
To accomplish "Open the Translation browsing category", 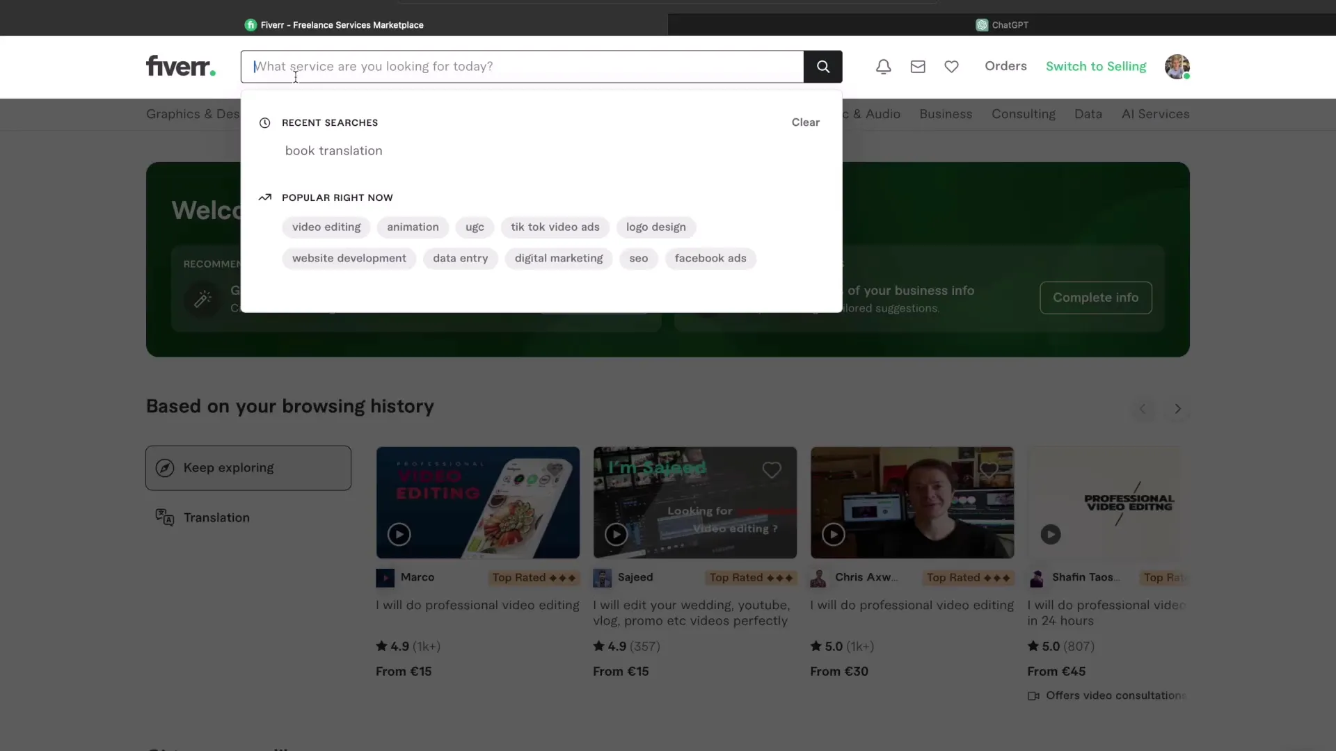I will click(x=216, y=517).
